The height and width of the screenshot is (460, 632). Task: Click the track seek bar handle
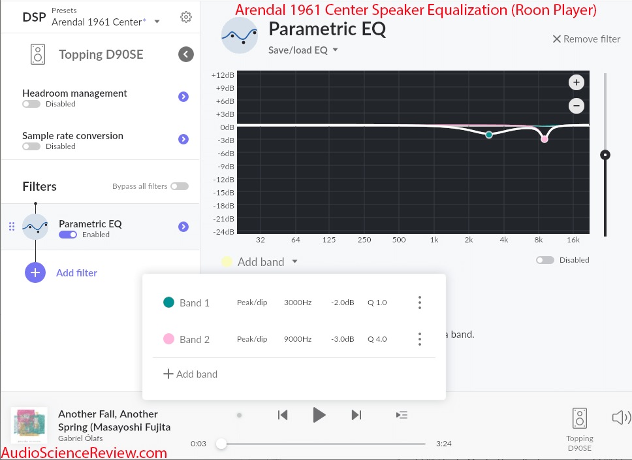coord(221,444)
